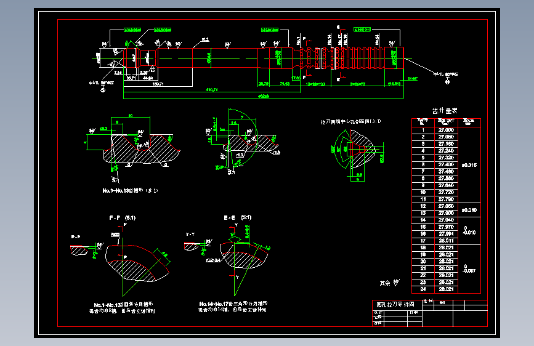Click the 27.080 diameter value in the table
This screenshot has width=534, height=346.
[446, 137]
